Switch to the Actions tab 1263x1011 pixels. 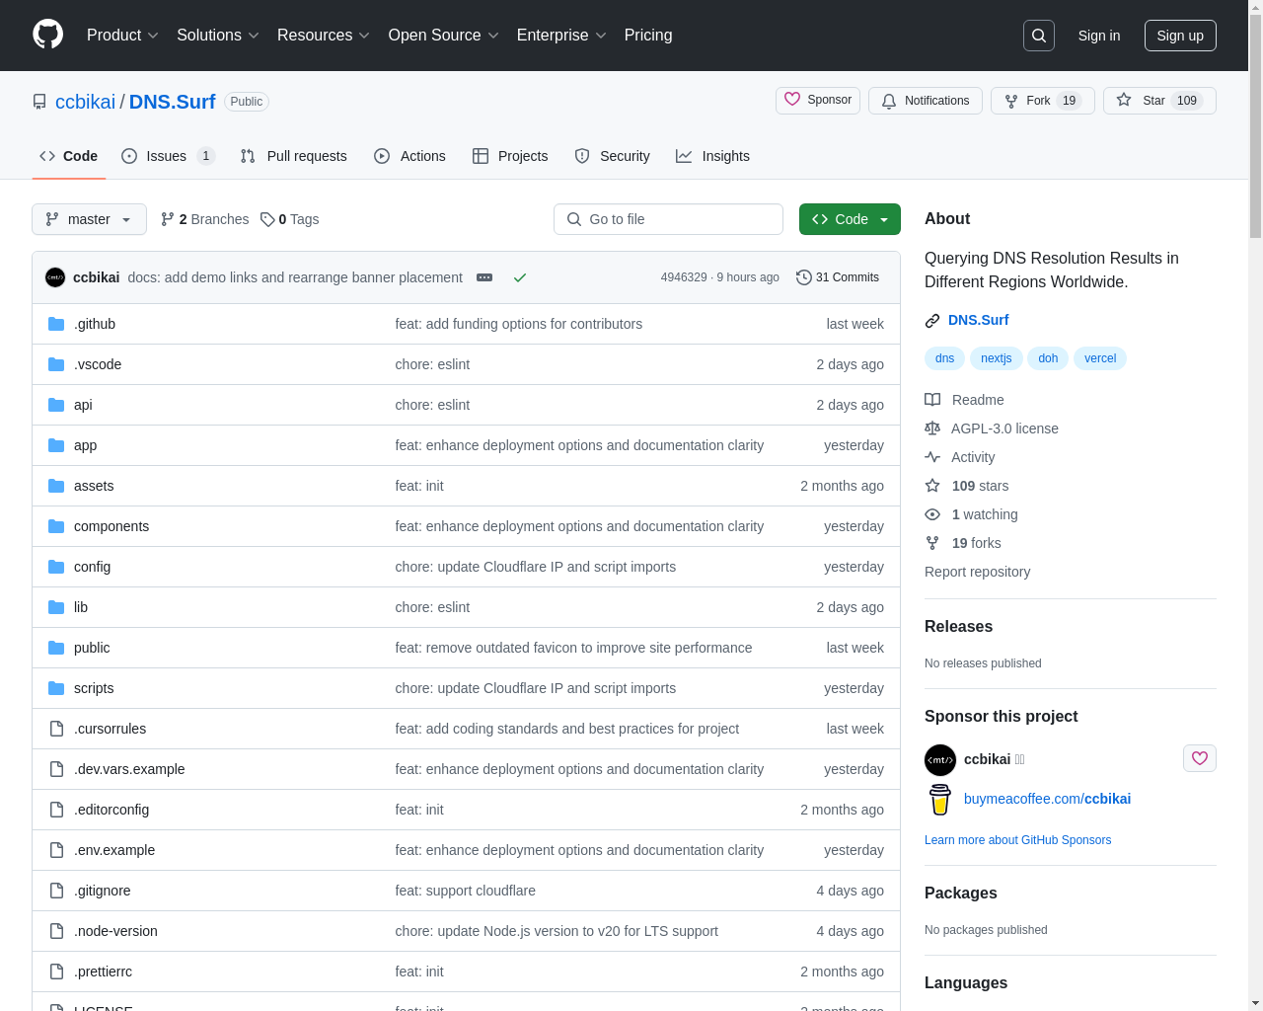tap(409, 156)
